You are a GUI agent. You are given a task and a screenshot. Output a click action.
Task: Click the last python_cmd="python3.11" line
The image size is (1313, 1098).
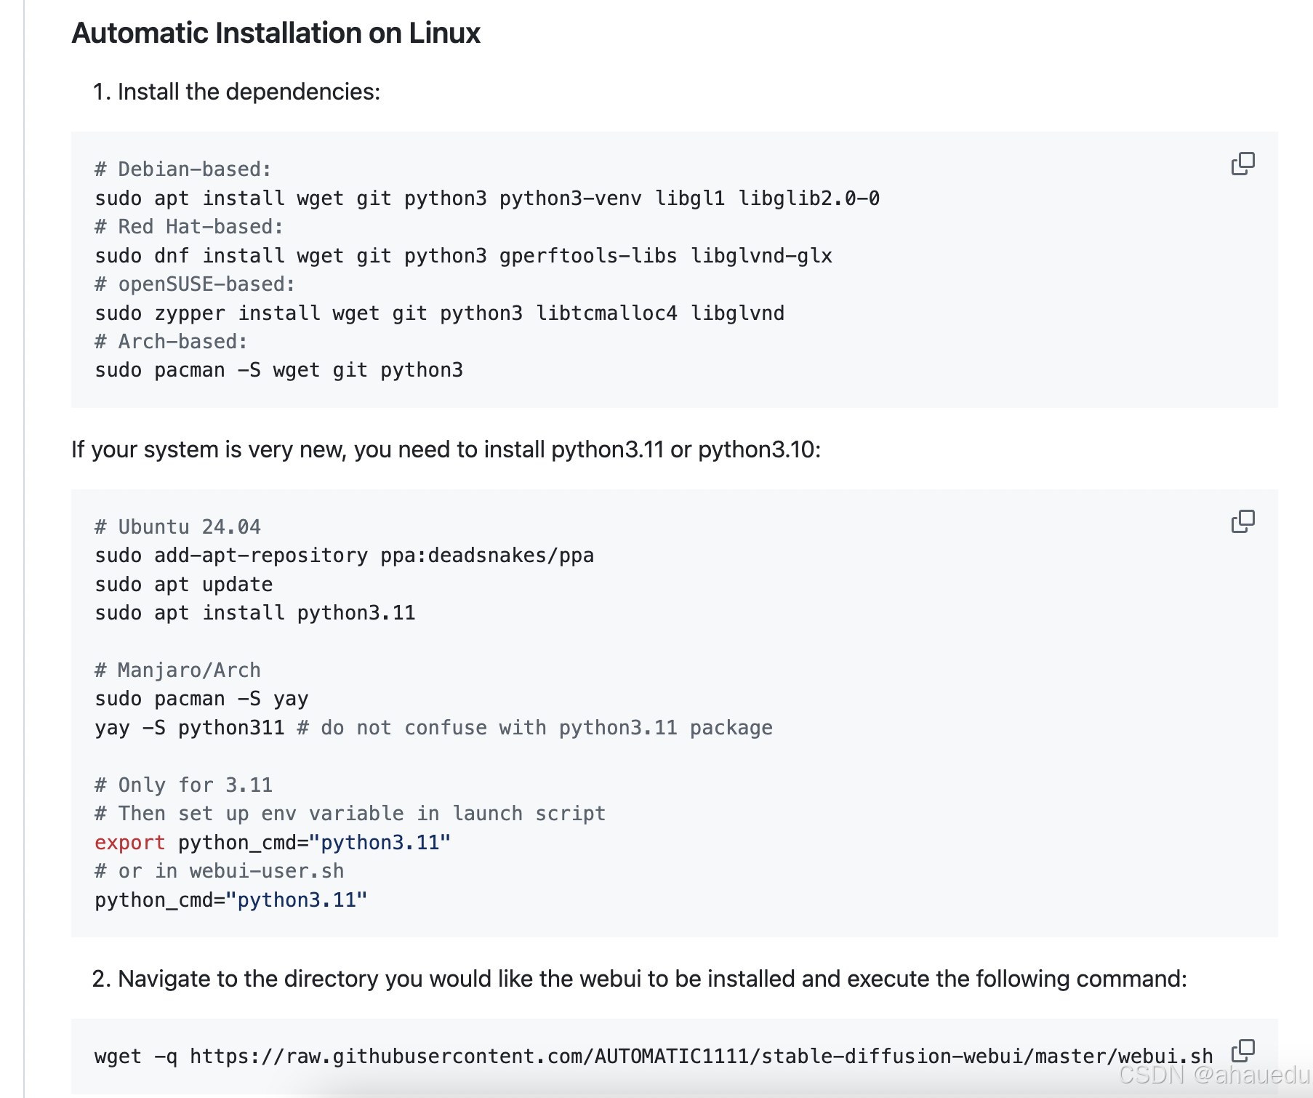pos(231,900)
